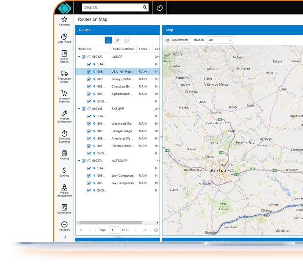Collapse route 000148 tree node
This screenshot has height=269, width=303.
point(79,109)
